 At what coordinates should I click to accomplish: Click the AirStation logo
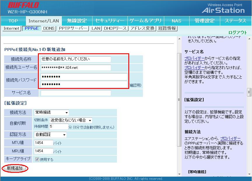pyautogui.click(x=223, y=10)
